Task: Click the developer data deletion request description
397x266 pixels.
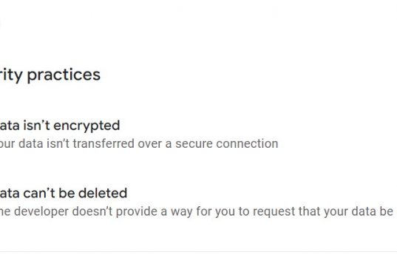Action: tap(198, 211)
